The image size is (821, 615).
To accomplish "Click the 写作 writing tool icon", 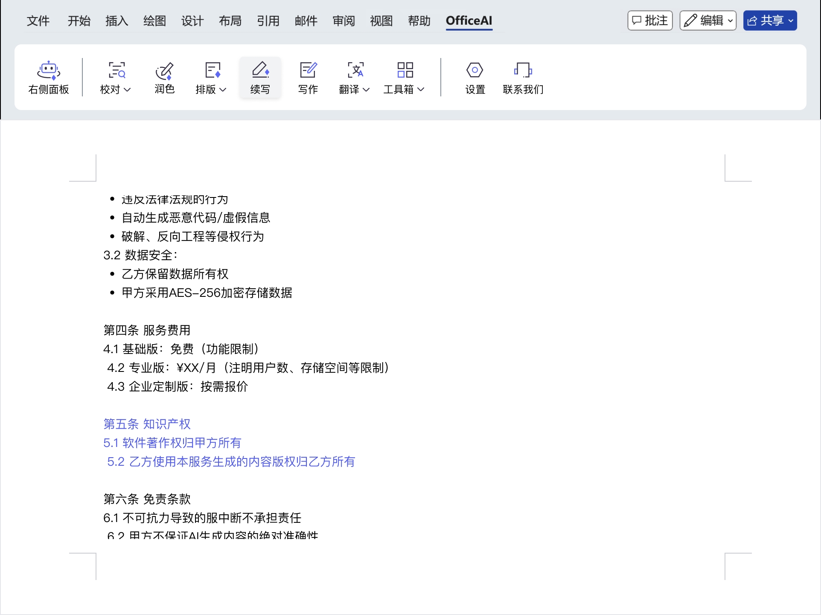I will point(308,70).
